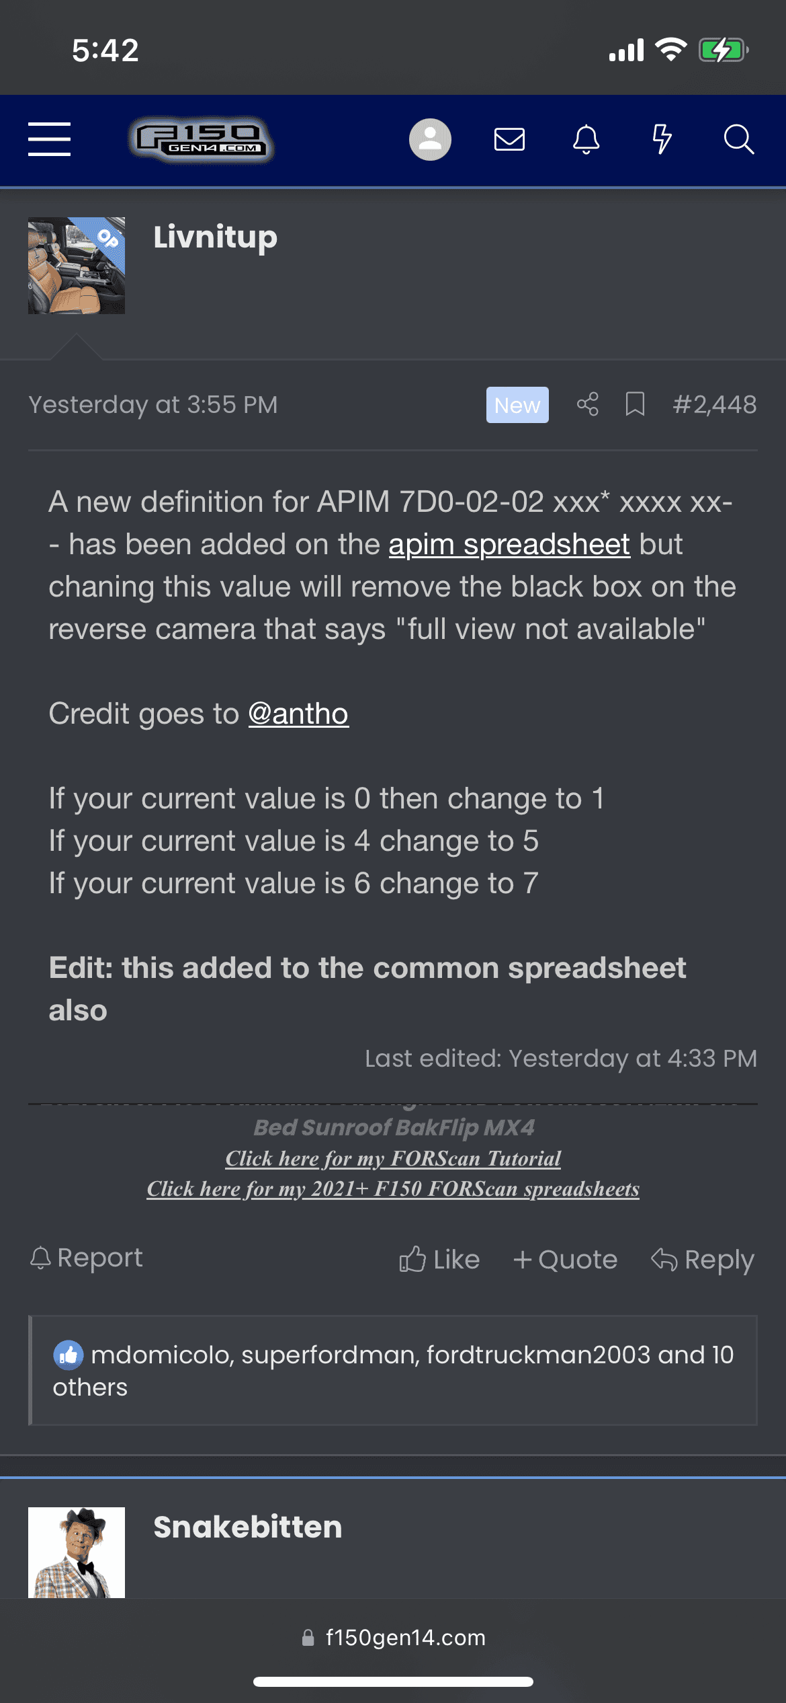Open the FORScan Tutorial signature link
Image resolution: width=786 pixels, height=1703 pixels.
pos(393,1158)
